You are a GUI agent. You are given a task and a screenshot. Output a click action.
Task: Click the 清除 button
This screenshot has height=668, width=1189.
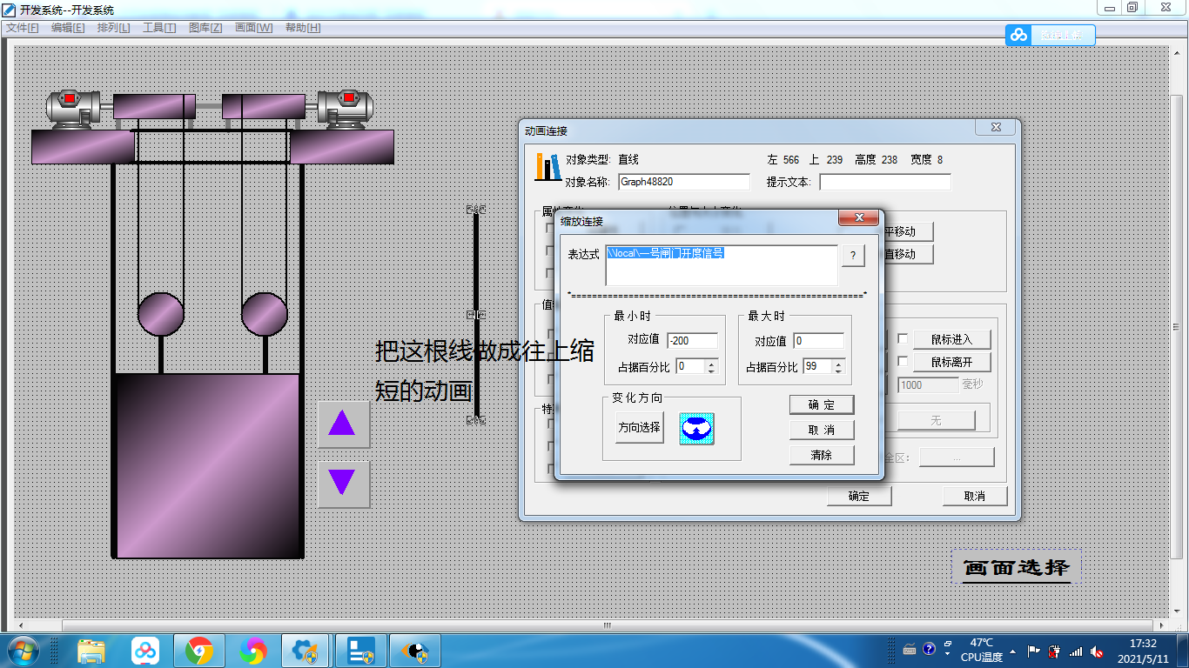821,455
